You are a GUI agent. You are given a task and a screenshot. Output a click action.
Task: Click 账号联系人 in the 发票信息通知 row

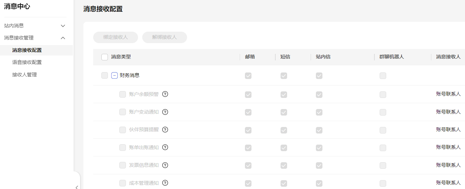pyautogui.click(x=448, y=165)
